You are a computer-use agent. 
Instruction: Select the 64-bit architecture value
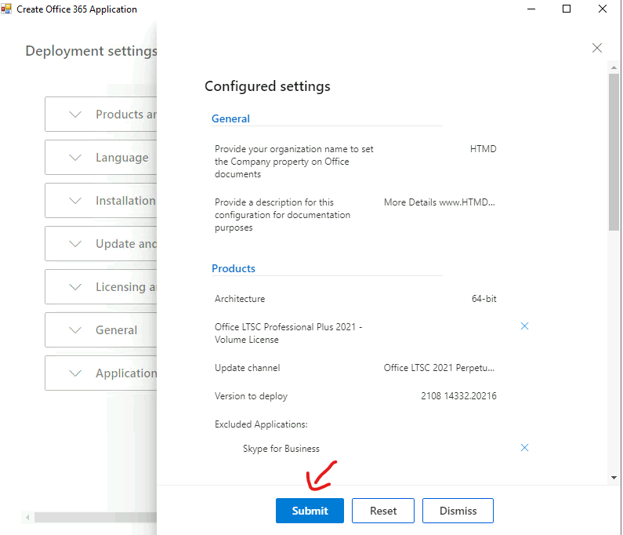(x=484, y=299)
